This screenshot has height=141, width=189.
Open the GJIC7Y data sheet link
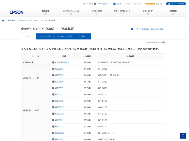[59, 126]
